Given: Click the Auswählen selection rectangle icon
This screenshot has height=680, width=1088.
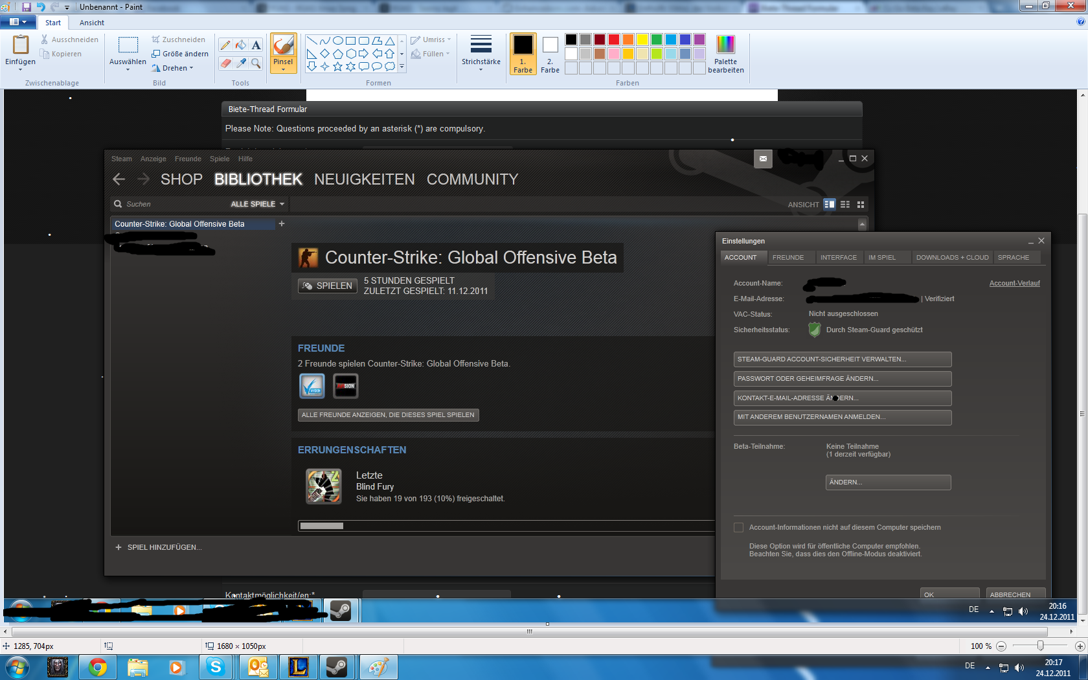Looking at the screenshot, I should click(x=128, y=45).
